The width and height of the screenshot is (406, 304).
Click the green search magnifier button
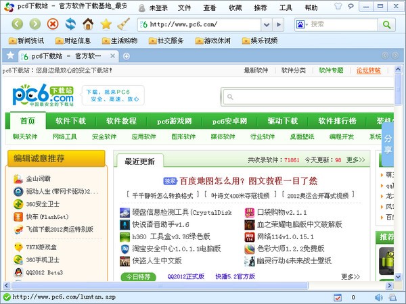386,24
